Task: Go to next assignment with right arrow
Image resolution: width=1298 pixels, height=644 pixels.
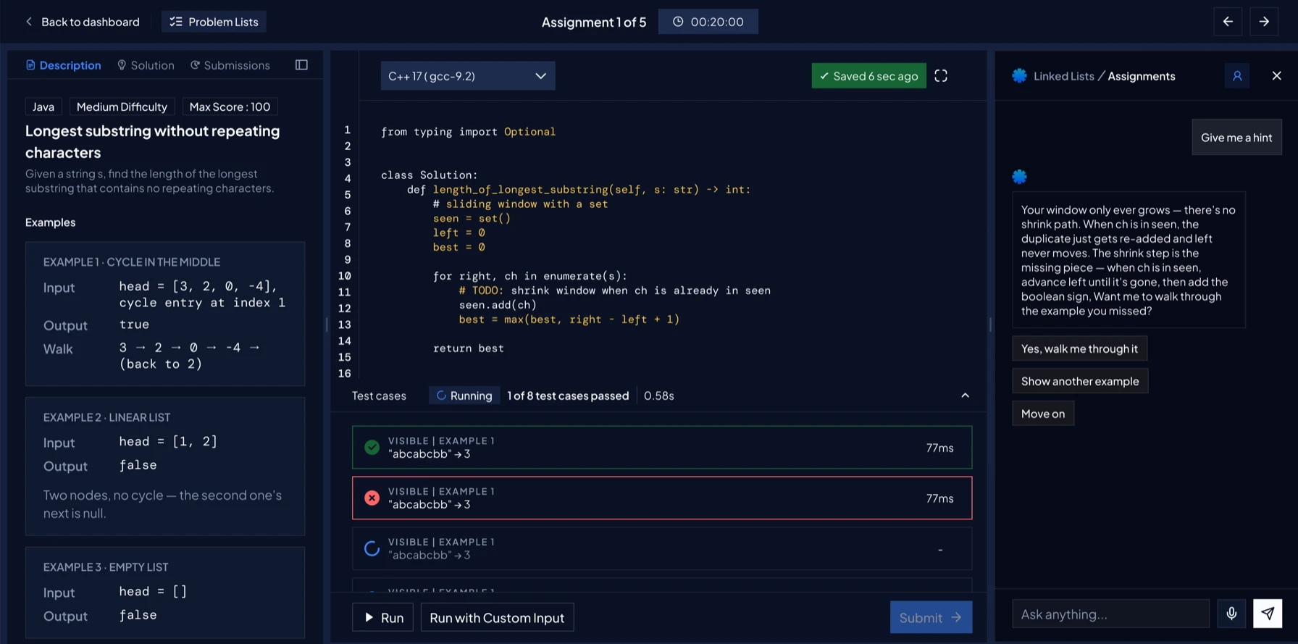Action: [1264, 22]
